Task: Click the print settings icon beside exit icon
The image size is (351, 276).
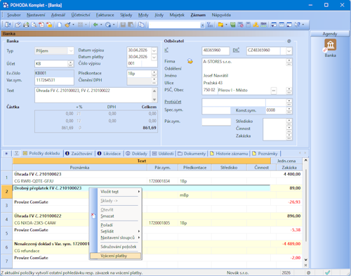Action: (x=18, y=25)
